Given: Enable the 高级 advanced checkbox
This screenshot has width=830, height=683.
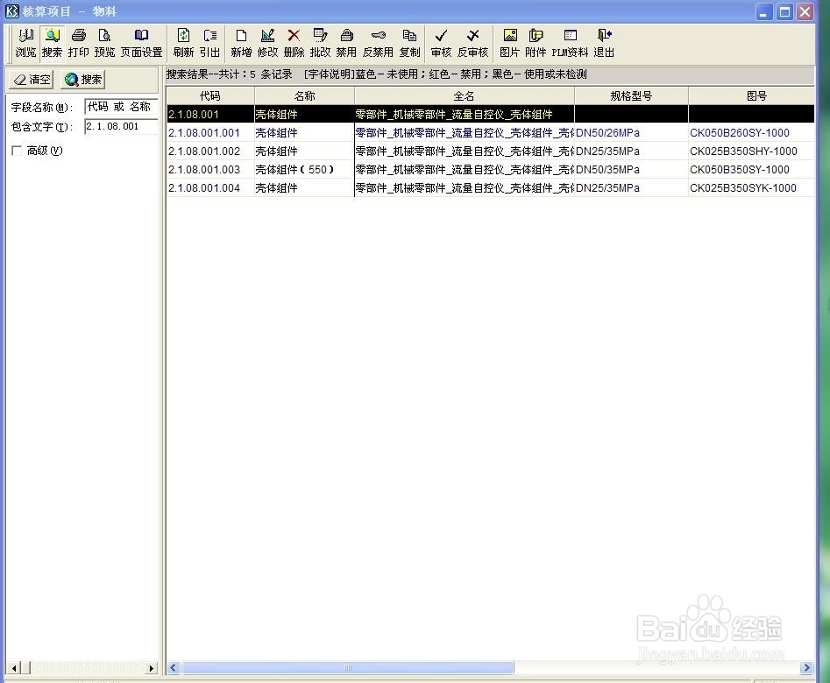Looking at the screenshot, I should pos(17,151).
